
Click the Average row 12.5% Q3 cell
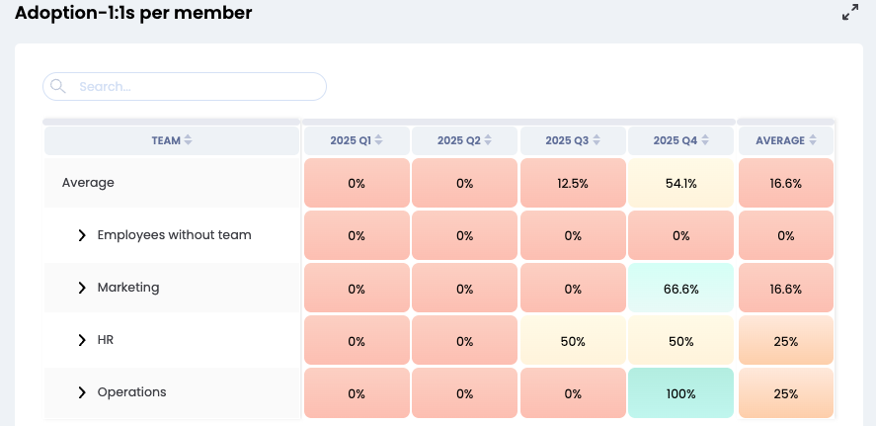tap(573, 184)
